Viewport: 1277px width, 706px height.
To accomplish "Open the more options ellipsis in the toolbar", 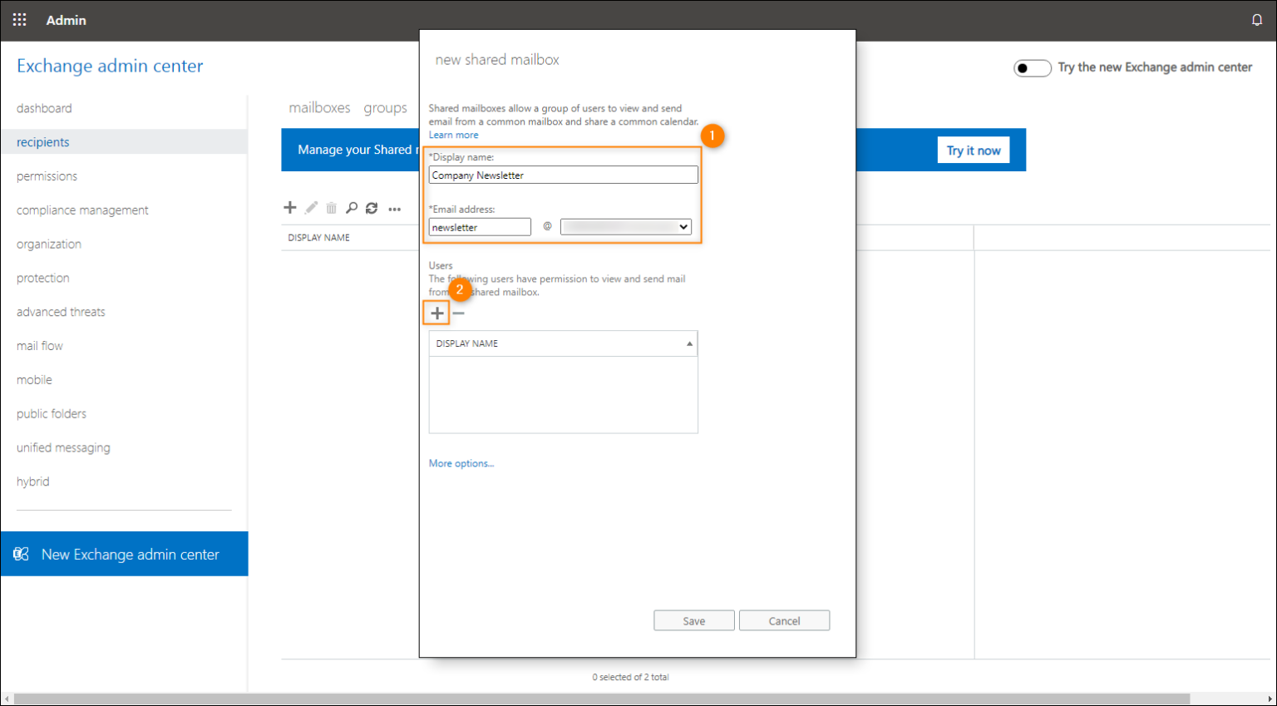I will tap(394, 209).
